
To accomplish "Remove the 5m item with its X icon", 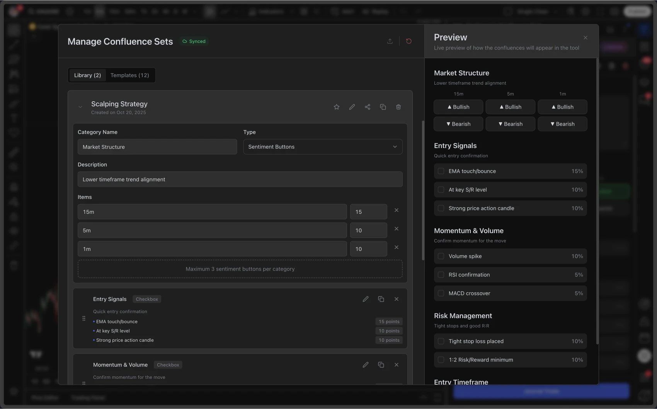I will tap(396, 228).
